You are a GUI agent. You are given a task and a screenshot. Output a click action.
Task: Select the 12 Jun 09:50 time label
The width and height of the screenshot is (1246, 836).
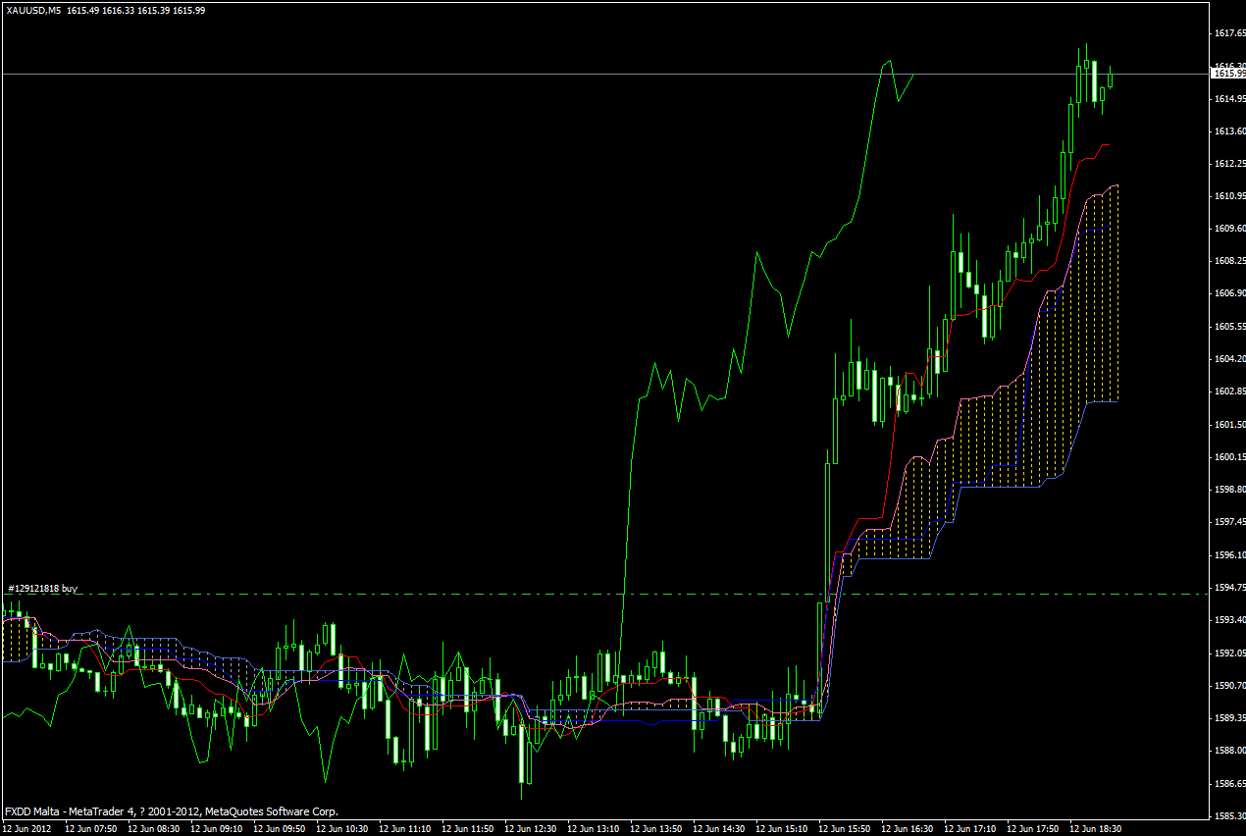pos(278,828)
